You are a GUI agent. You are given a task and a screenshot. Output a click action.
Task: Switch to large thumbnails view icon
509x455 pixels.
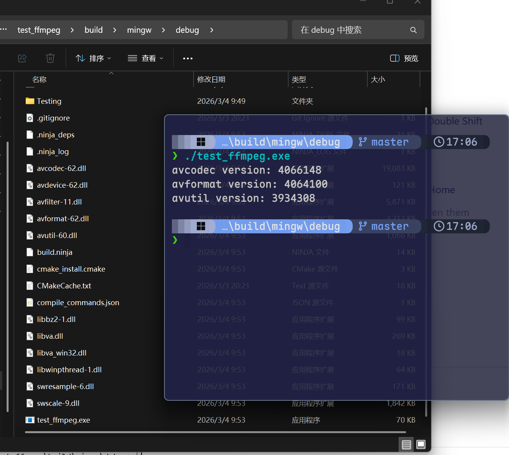tap(421, 444)
